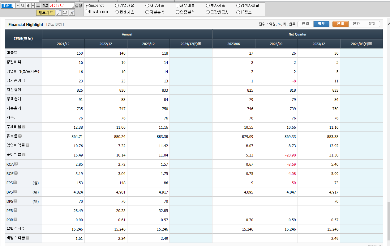Click the stock search magnifier icon

23,5
